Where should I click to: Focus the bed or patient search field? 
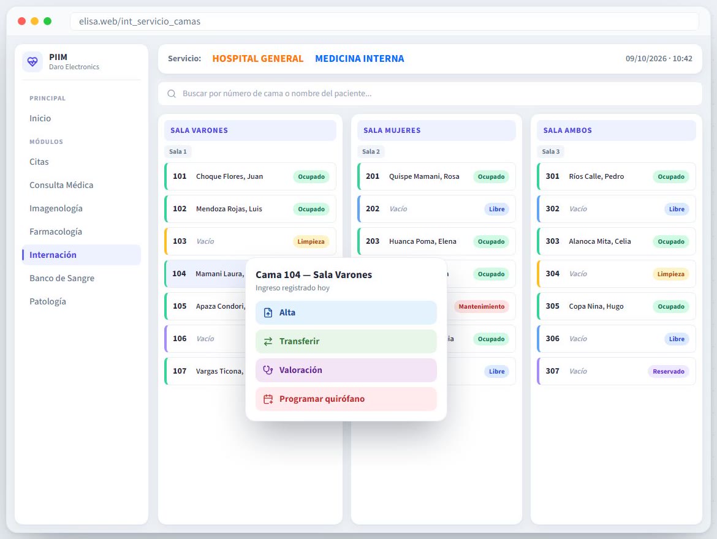(x=430, y=94)
